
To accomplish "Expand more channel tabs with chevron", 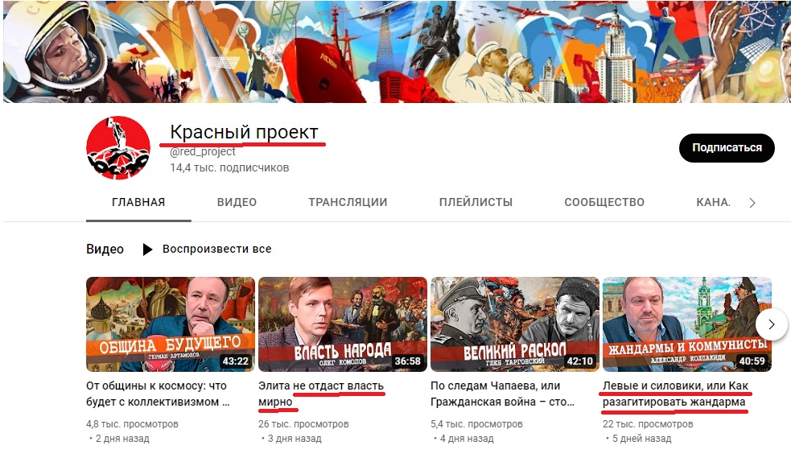I will [x=752, y=203].
